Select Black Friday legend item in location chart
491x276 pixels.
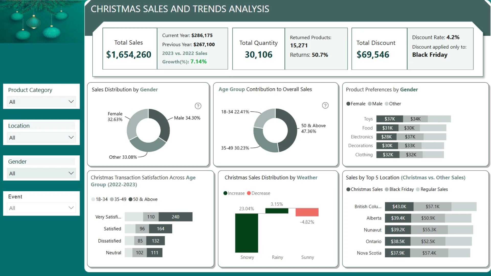(x=399, y=189)
